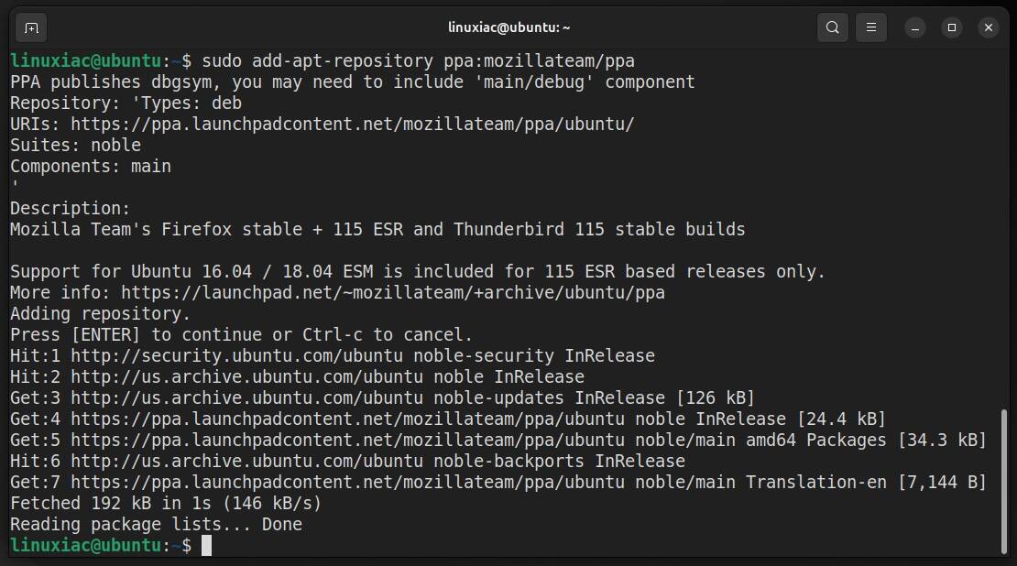1017x566 pixels.
Task: Click the minimize window icon
Action: point(915,27)
